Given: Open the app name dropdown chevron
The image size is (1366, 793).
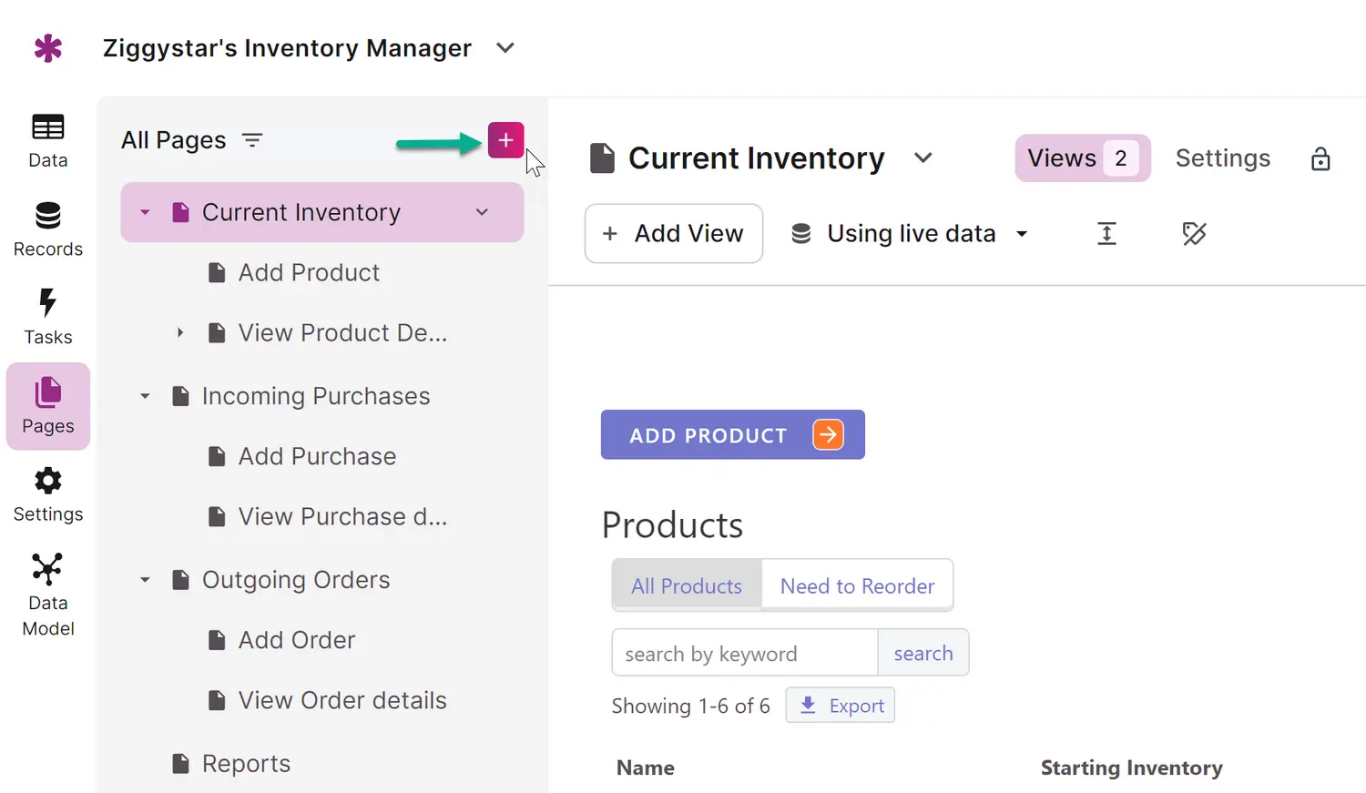Looking at the screenshot, I should point(505,48).
